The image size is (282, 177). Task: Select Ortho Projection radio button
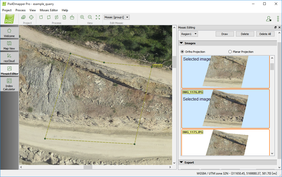[x=182, y=52]
